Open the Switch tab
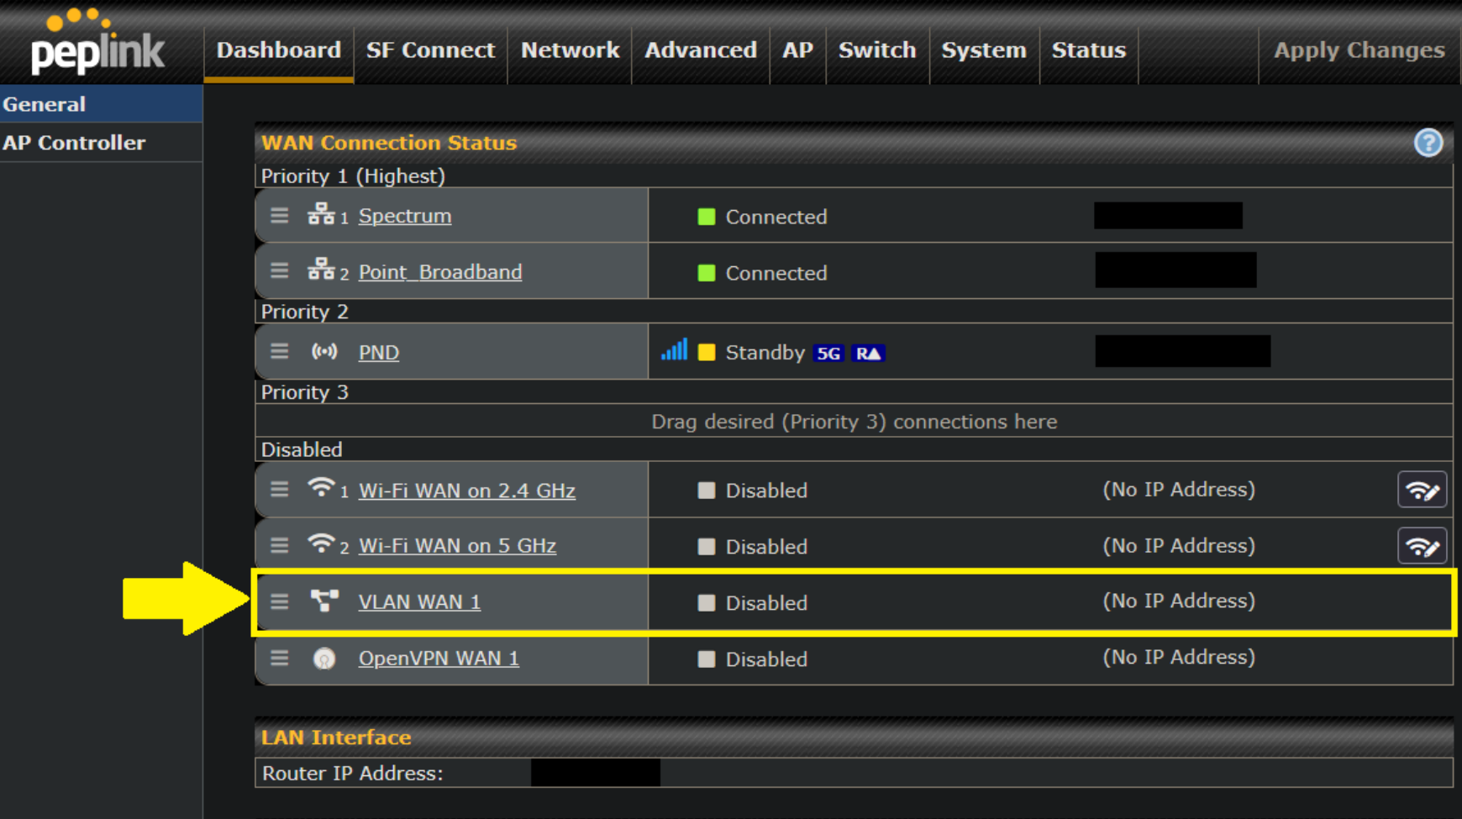This screenshot has height=819, width=1462. point(877,50)
